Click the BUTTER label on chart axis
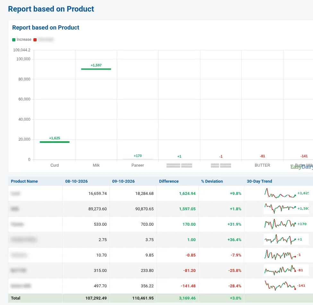313x305 pixels. click(262, 165)
